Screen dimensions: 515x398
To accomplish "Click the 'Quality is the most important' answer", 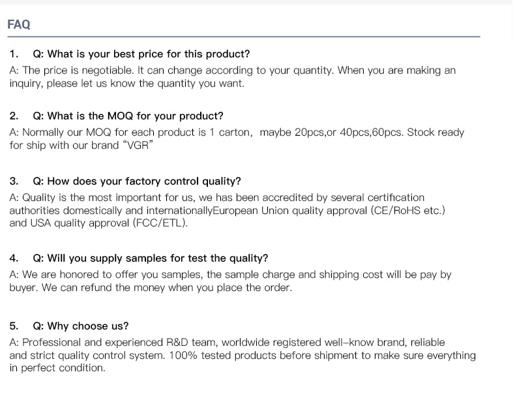I will point(228,210).
